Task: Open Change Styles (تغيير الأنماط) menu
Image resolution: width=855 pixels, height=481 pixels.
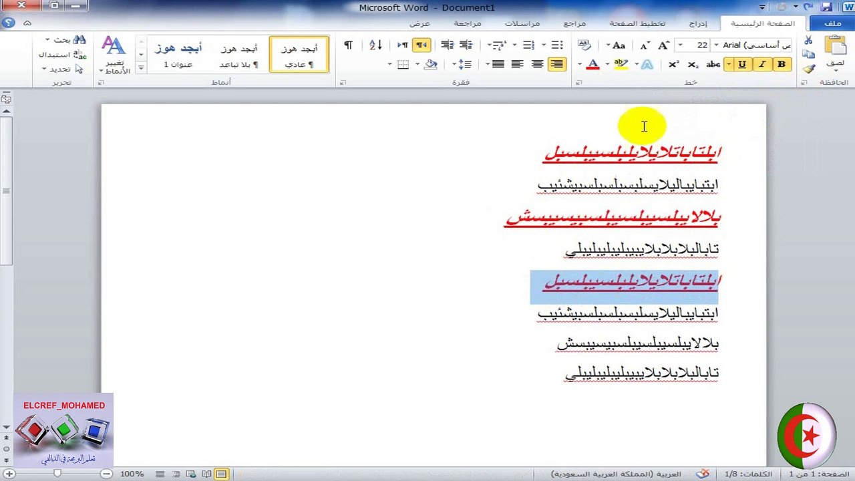Action: click(x=114, y=55)
